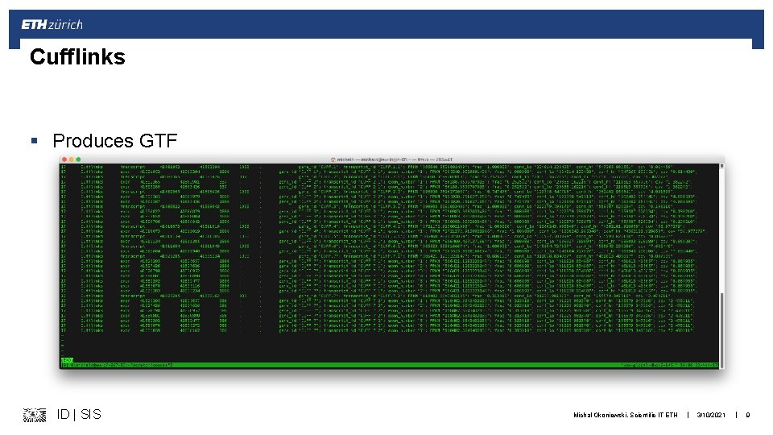Click the 'ID | SIS' footer text
This screenshot has width=773, height=435.
point(79,414)
